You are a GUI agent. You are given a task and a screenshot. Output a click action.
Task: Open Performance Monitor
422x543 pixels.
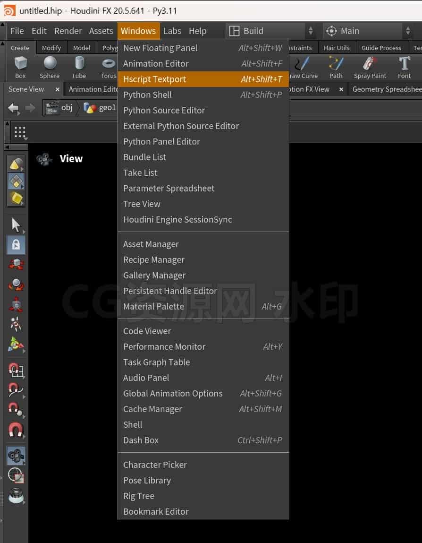tap(203, 346)
